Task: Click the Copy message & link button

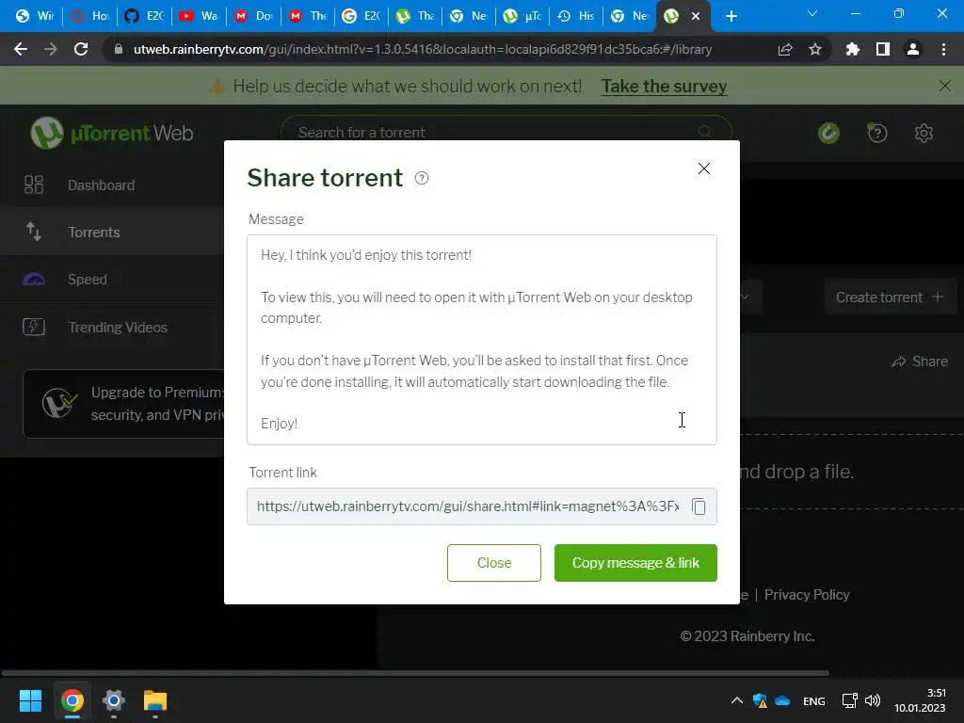Action: 635,563
